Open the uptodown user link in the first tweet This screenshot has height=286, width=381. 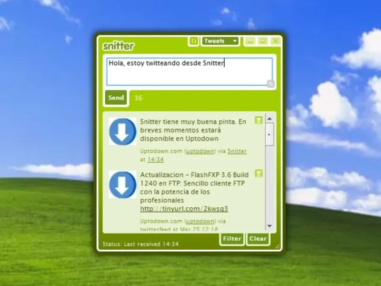pyautogui.click(x=200, y=151)
